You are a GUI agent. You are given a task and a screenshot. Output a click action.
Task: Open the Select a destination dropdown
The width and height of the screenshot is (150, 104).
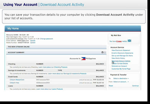[121, 78]
